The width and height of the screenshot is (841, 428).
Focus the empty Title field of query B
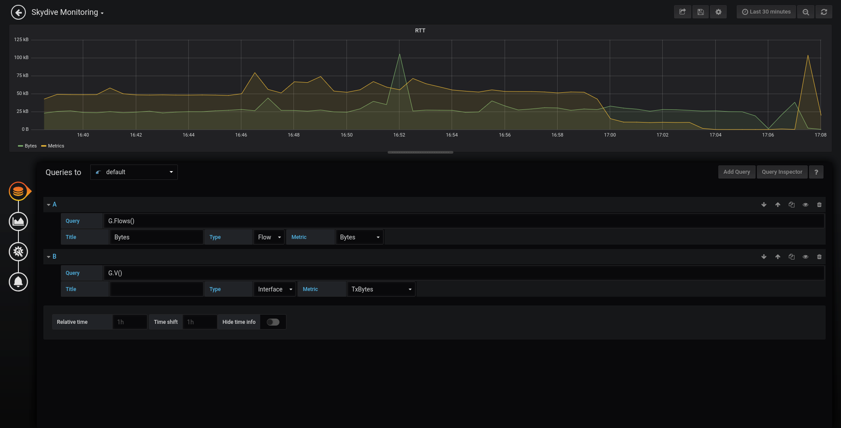156,289
